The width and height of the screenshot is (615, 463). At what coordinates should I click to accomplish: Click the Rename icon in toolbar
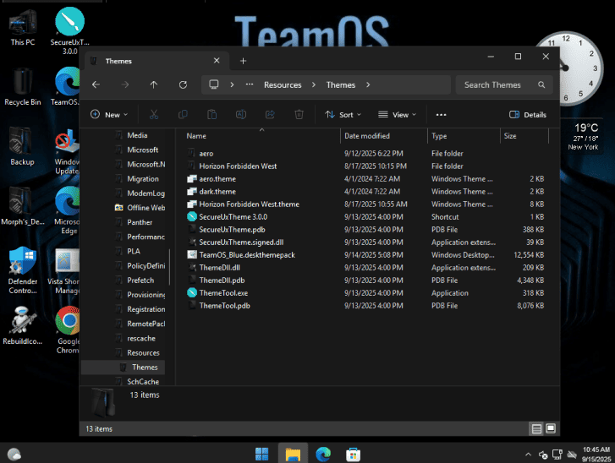(241, 114)
